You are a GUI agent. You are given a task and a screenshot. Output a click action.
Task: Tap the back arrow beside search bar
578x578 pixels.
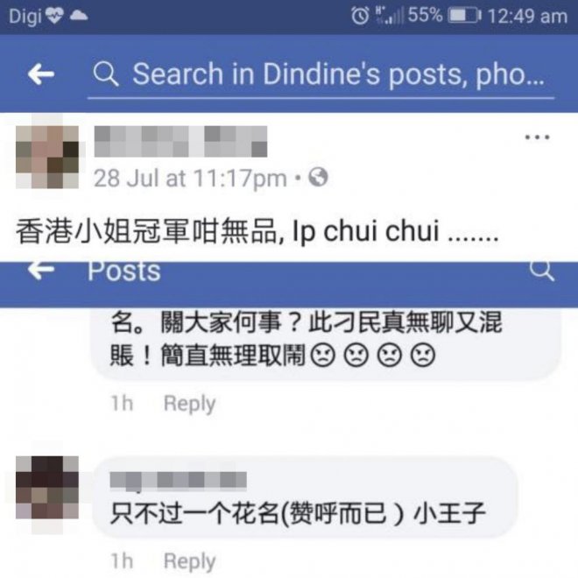pos(41,74)
